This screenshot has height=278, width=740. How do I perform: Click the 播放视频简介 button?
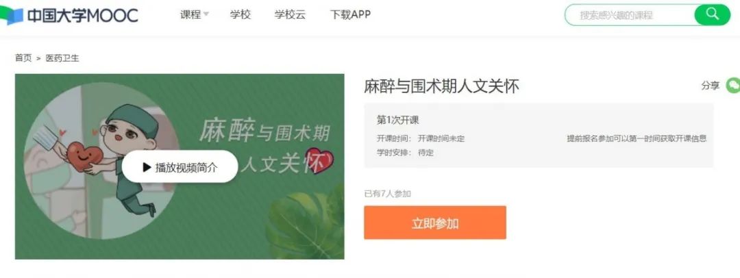[x=180, y=166]
